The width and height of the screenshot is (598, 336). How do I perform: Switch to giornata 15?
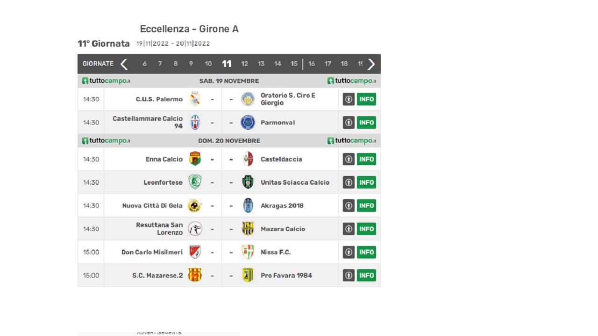[x=294, y=64]
